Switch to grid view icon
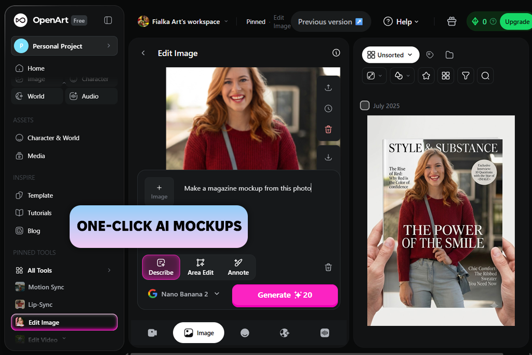Image resolution: width=532 pixels, height=355 pixels. point(446,76)
